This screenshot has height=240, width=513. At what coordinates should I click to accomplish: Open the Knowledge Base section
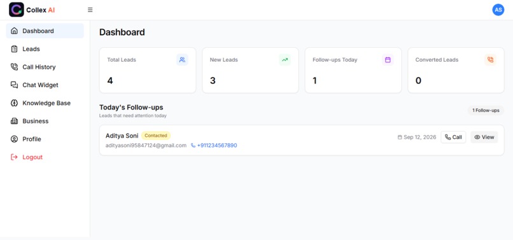45,102
